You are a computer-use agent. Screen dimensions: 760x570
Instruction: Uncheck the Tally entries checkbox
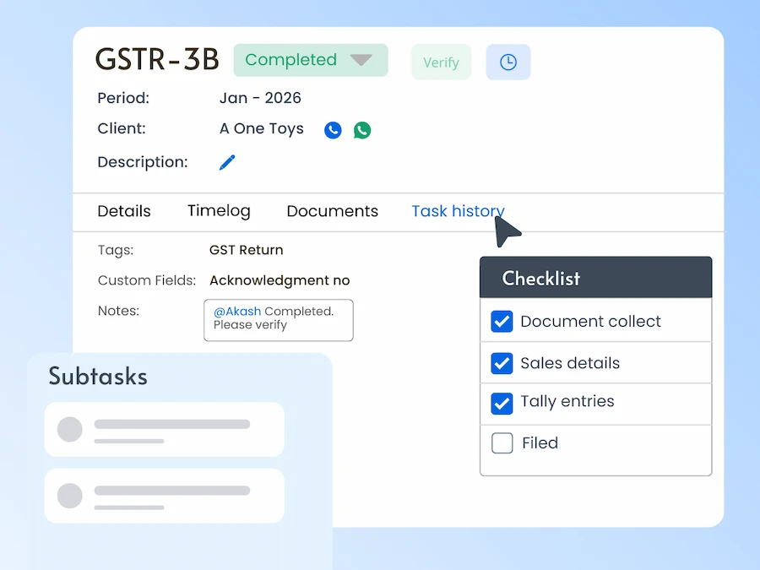point(502,403)
